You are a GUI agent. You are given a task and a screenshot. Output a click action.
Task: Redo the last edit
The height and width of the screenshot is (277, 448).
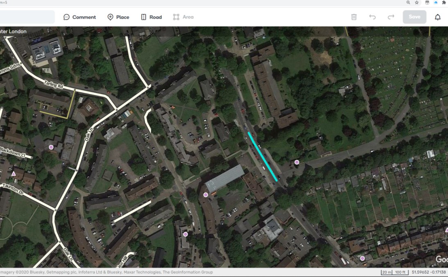[391, 17]
